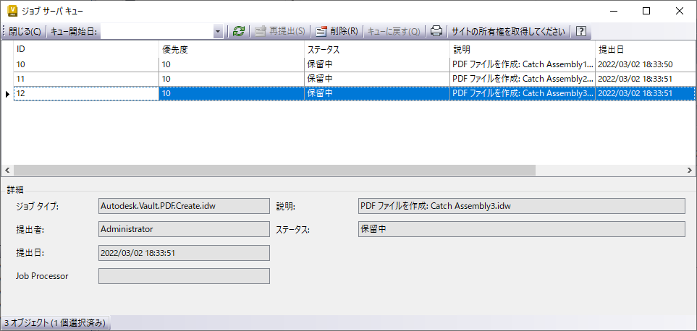
Task: Click Catch Assembly2 description cell
Action: [x=523, y=79]
